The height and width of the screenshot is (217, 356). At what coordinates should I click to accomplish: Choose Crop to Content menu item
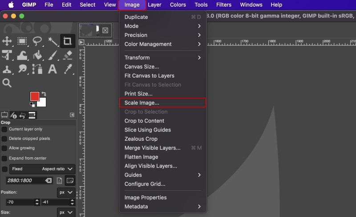click(x=162, y=121)
